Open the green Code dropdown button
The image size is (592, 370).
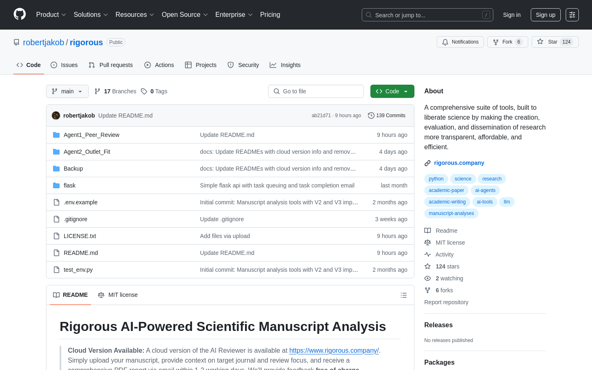[x=392, y=91]
